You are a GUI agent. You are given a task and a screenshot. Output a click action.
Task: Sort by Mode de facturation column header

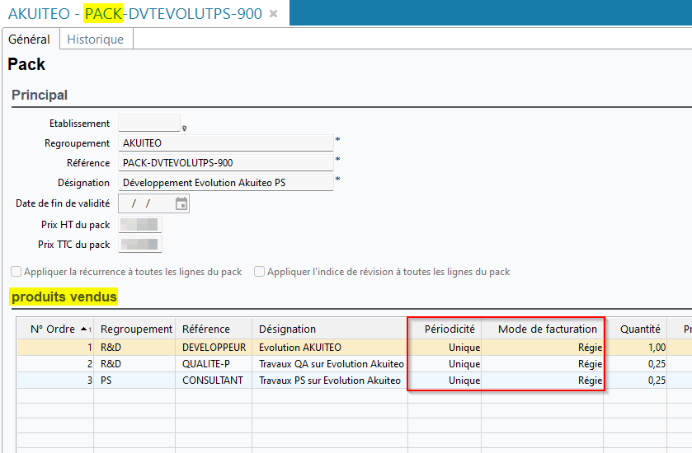click(543, 329)
